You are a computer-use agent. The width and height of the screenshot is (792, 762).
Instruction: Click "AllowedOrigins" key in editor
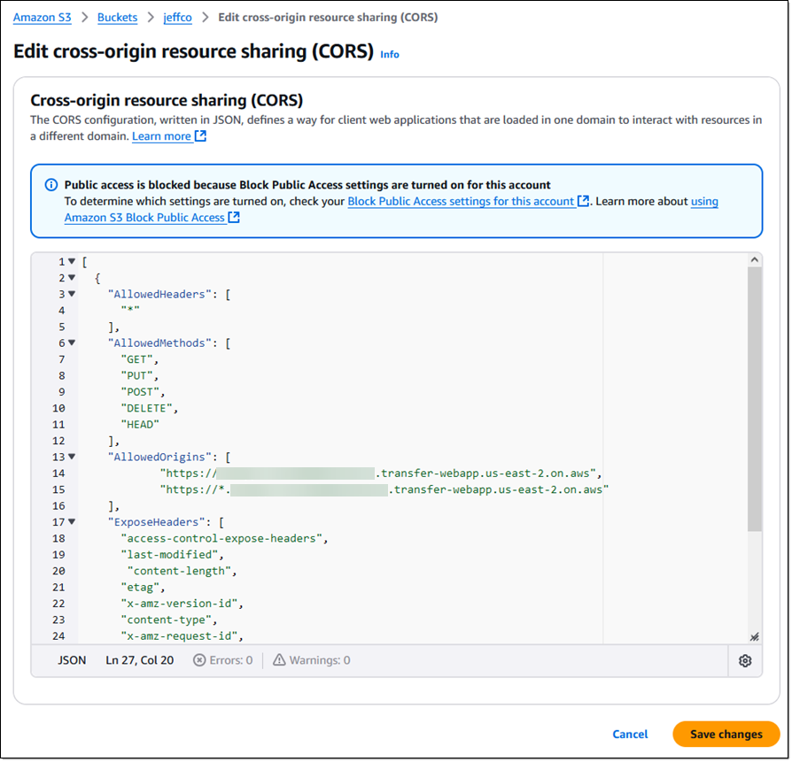(x=159, y=458)
